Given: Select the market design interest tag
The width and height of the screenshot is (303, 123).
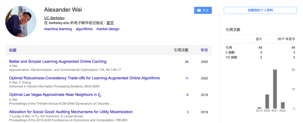Looking at the screenshot, I should click(x=108, y=29).
